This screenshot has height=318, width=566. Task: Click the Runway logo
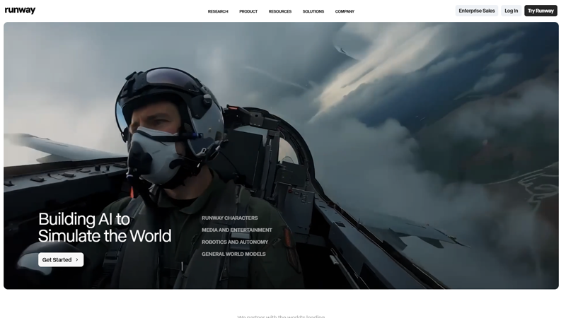(20, 11)
